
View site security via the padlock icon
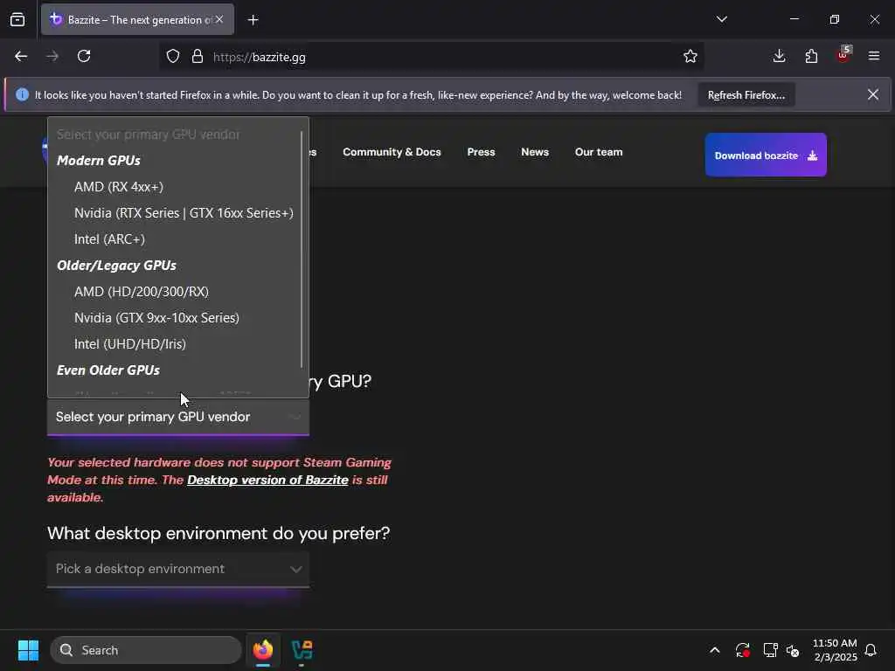(198, 57)
